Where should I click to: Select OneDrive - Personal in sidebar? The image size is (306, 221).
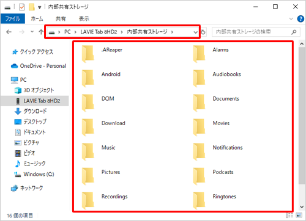(43, 66)
